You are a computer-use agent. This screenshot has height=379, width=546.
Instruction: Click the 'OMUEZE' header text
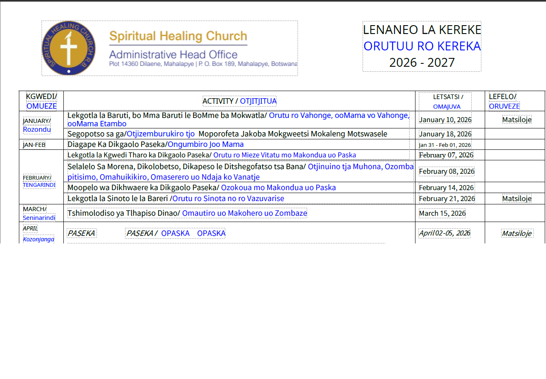pos(42,106)
